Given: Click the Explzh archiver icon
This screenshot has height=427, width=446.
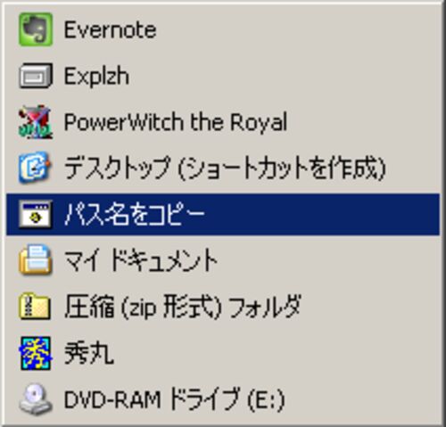Looking at the screenshot, I should pos(36,76).
